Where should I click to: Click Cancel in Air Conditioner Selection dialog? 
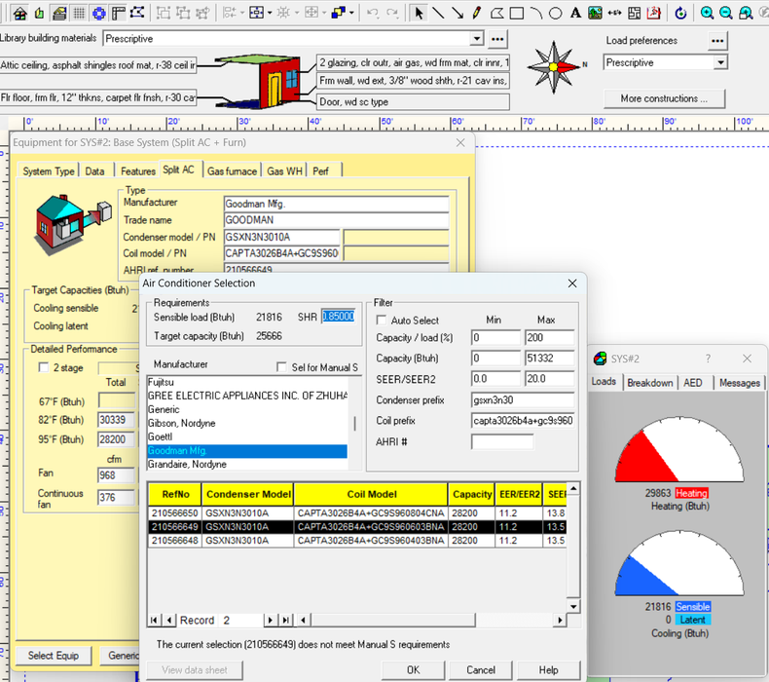pyautogui.click(x=481, y=669)
